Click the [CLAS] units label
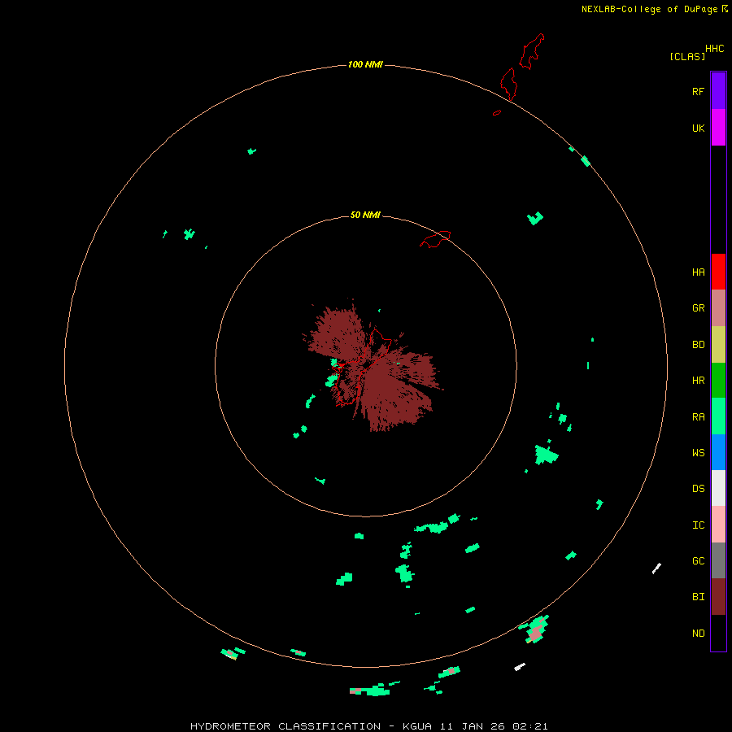 click(687, 56)
